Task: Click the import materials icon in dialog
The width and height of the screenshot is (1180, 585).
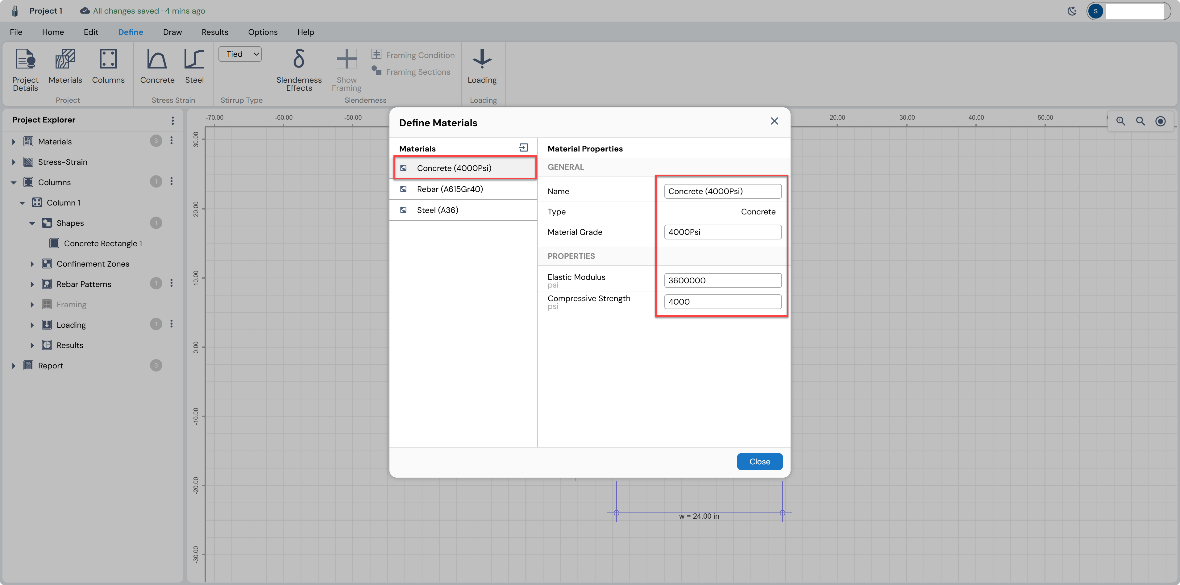Action: (523, 147)
